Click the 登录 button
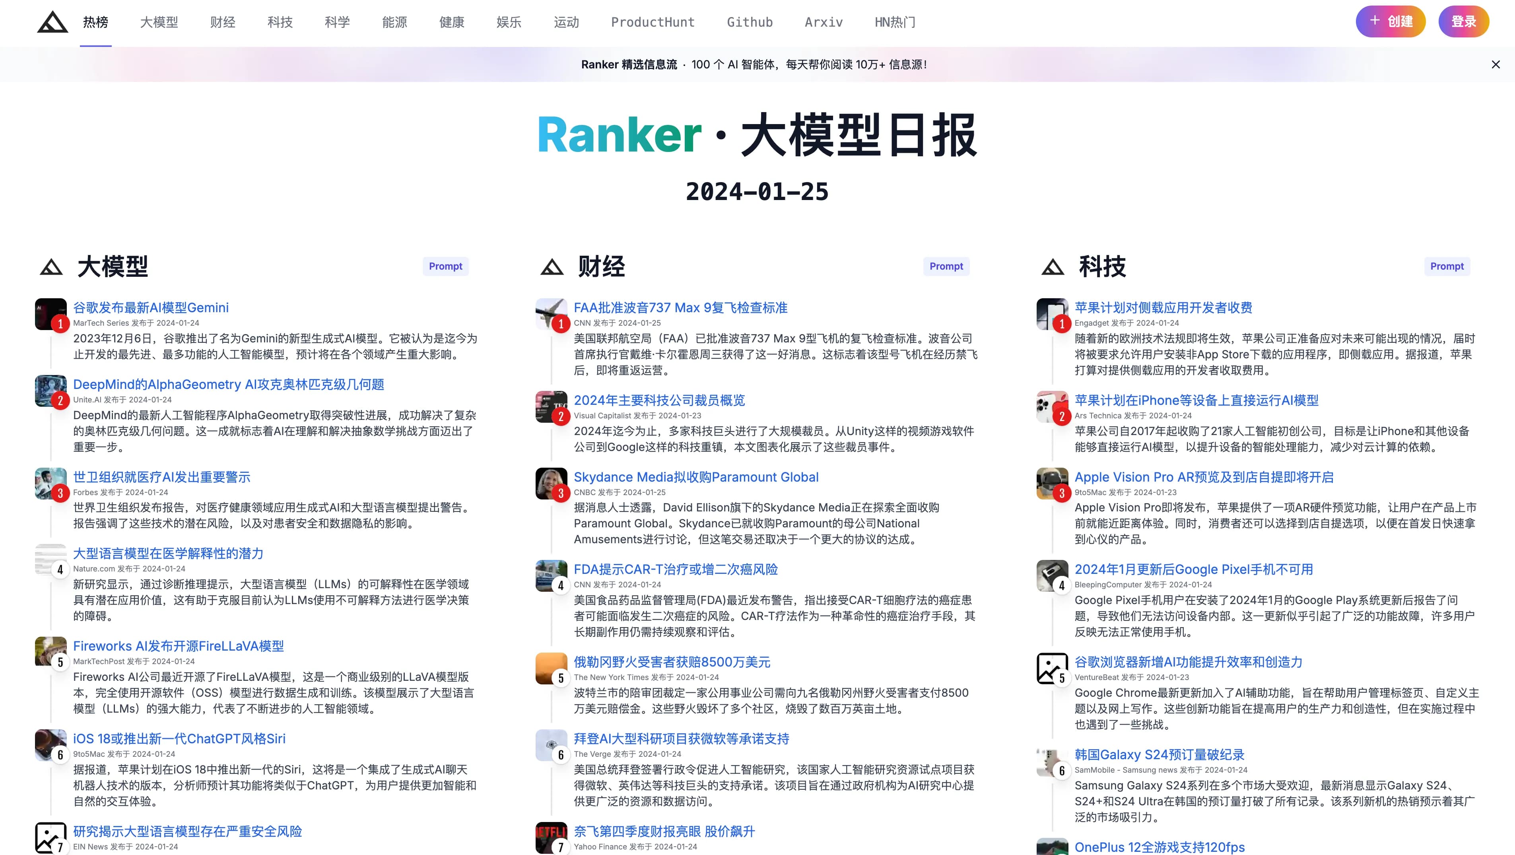Viewport: 1515px width, 855px height. 1464,22
